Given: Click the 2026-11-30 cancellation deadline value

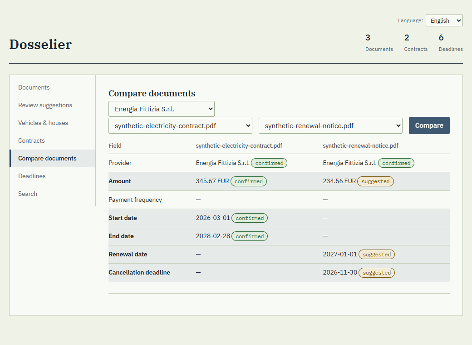Looking at the screenshot, I should pyautogui.click(x=340, y=272).
